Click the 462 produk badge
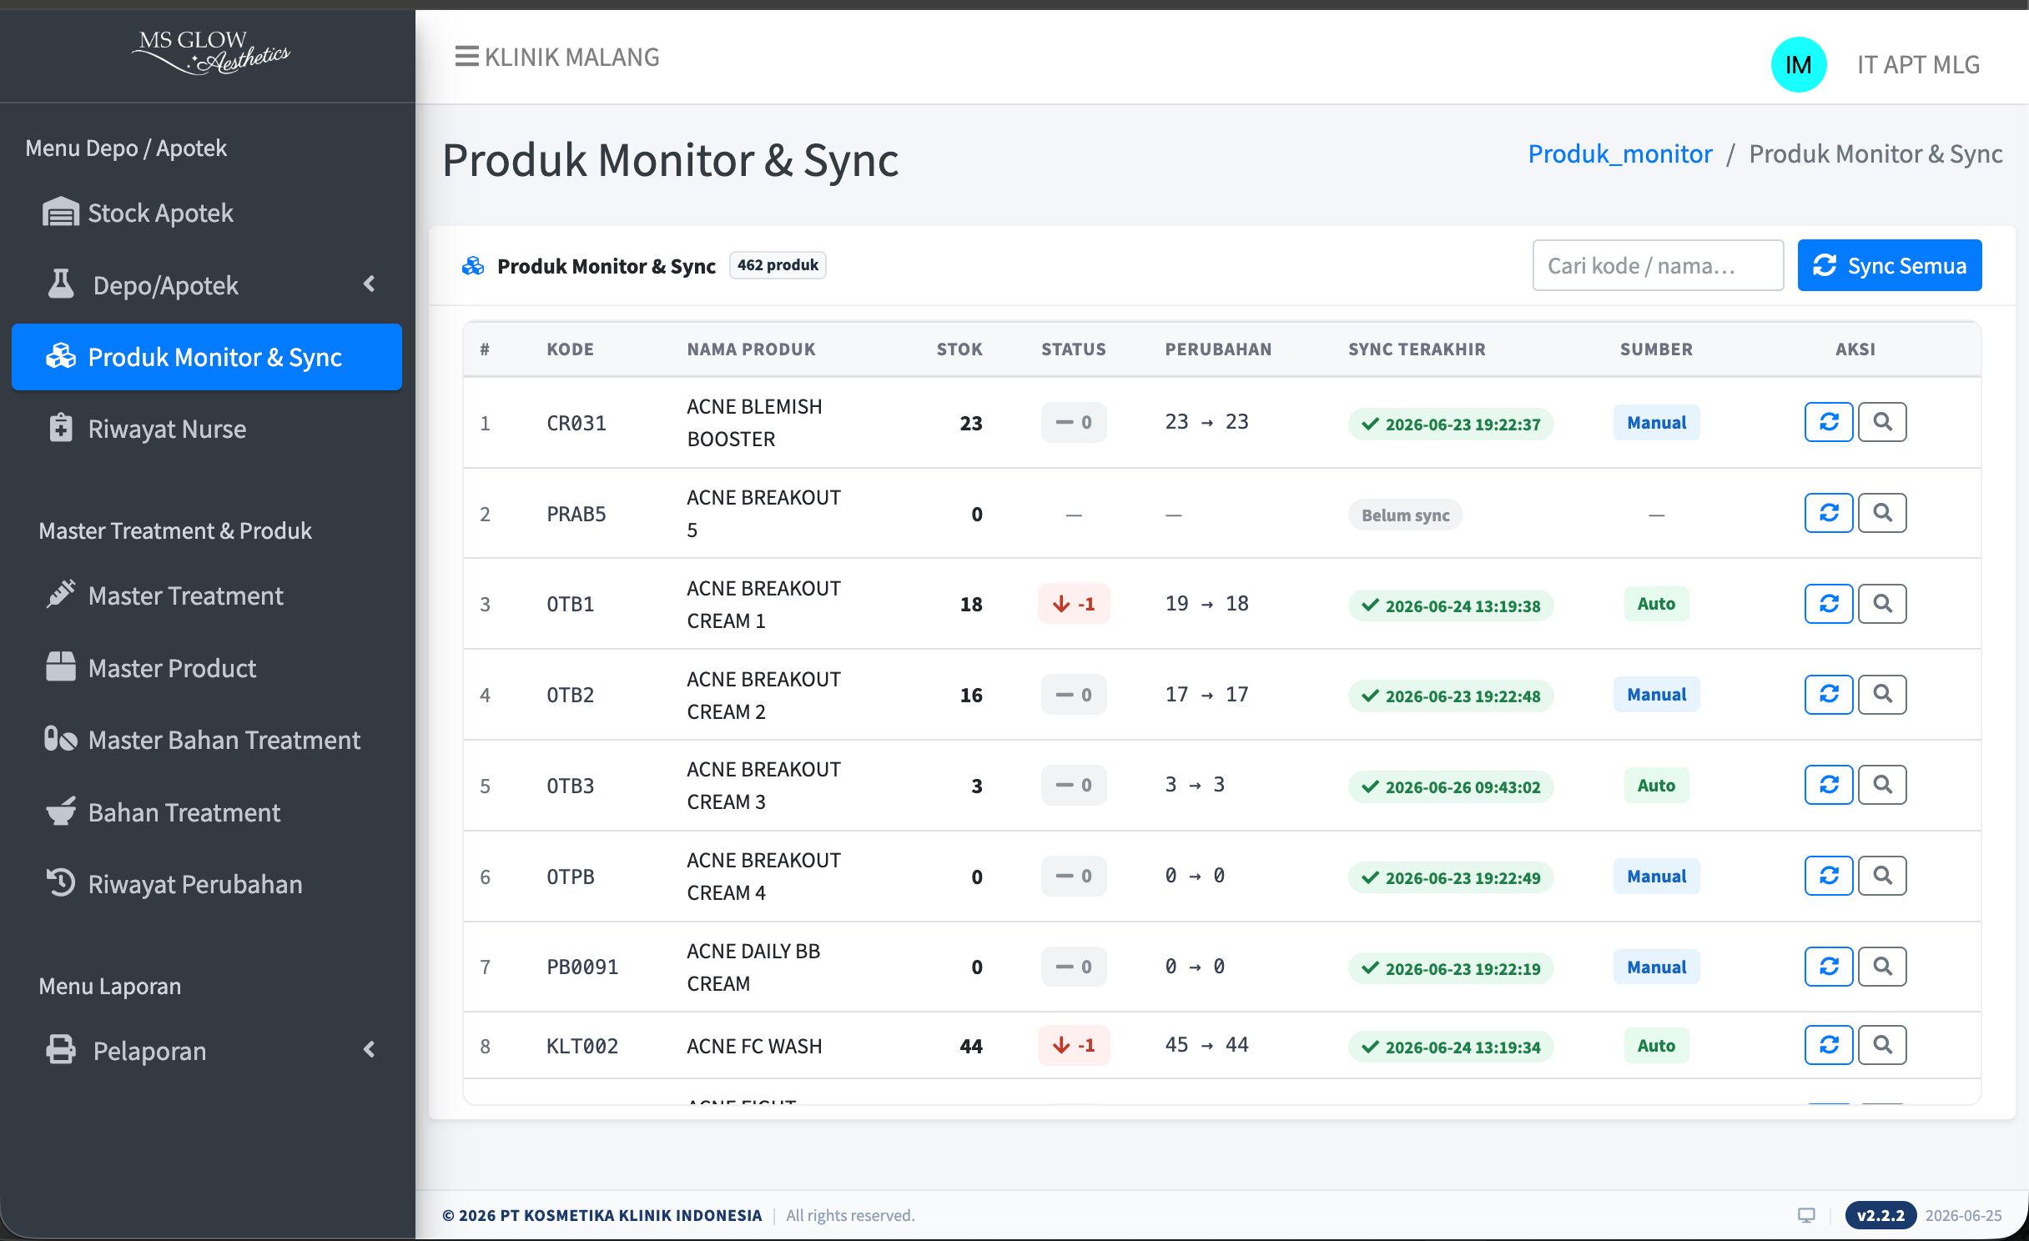 click(x=778, y=265)
